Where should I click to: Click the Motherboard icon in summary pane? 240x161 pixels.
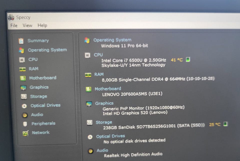click(88, 89)
